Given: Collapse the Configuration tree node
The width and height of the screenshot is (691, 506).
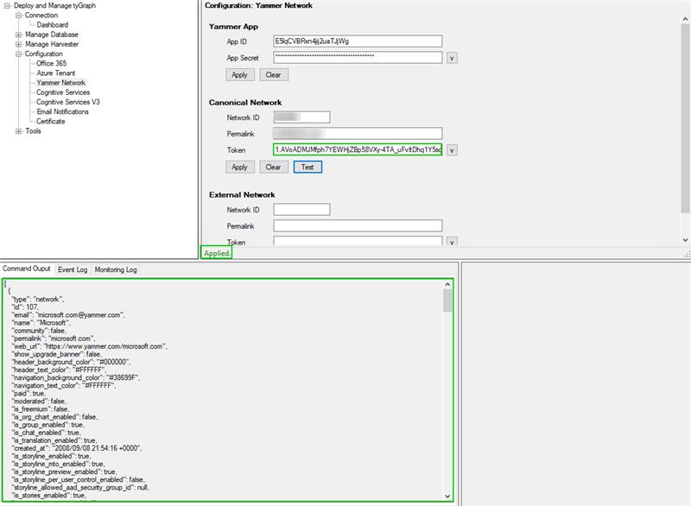Looking at the screenshot, I should tap(19, 54).
